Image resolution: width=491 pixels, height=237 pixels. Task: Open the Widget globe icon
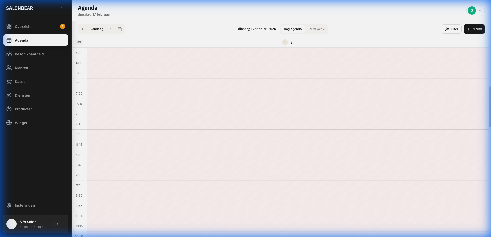(x=9, y=123)
